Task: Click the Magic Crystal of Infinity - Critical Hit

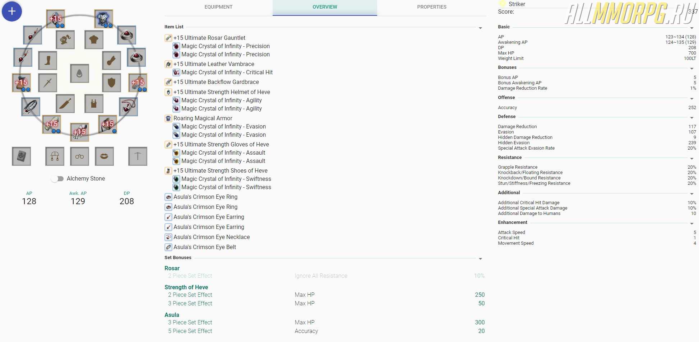Action: 227,72
